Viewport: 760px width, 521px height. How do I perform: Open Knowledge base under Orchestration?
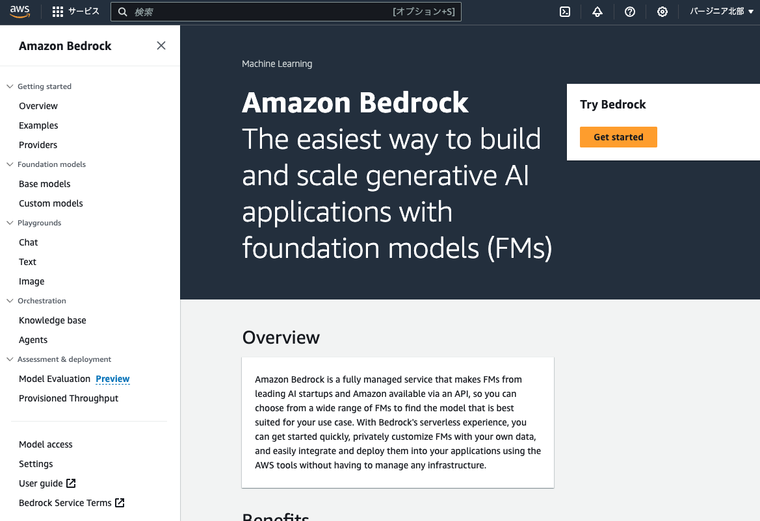53,320
